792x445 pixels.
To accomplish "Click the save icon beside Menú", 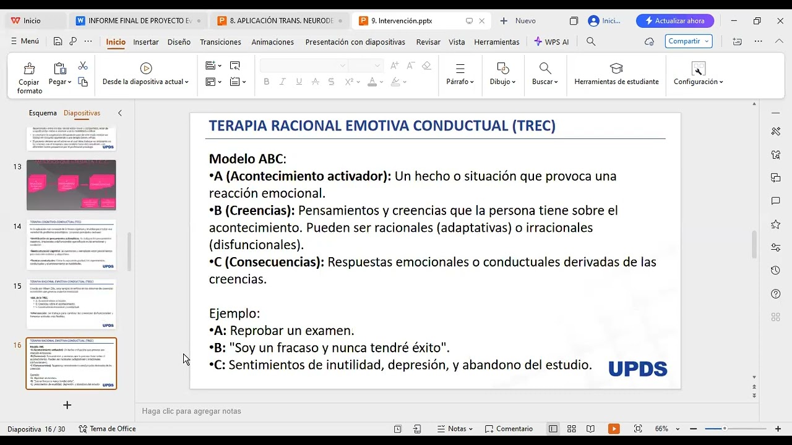I will [x=58, y=41].
